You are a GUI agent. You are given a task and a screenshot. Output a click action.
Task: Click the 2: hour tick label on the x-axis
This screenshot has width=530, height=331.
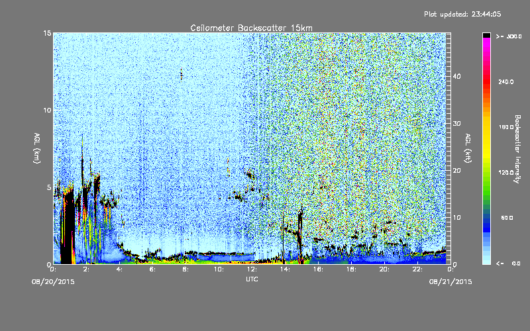[x=87, y=269]
